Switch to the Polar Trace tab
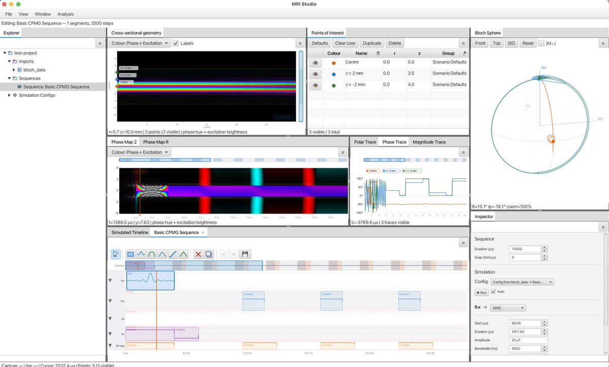This screenshot has width=609, height=367. click(x=365, y=142)
